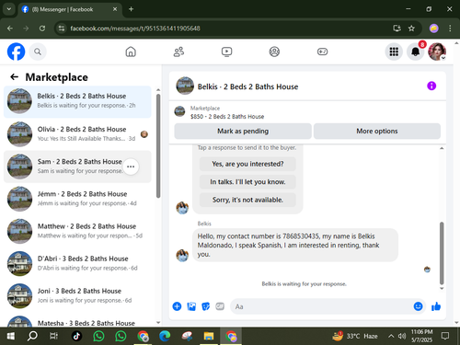460x345 pixels.
Task: Open a new browser tab
Action: [131, 9]
